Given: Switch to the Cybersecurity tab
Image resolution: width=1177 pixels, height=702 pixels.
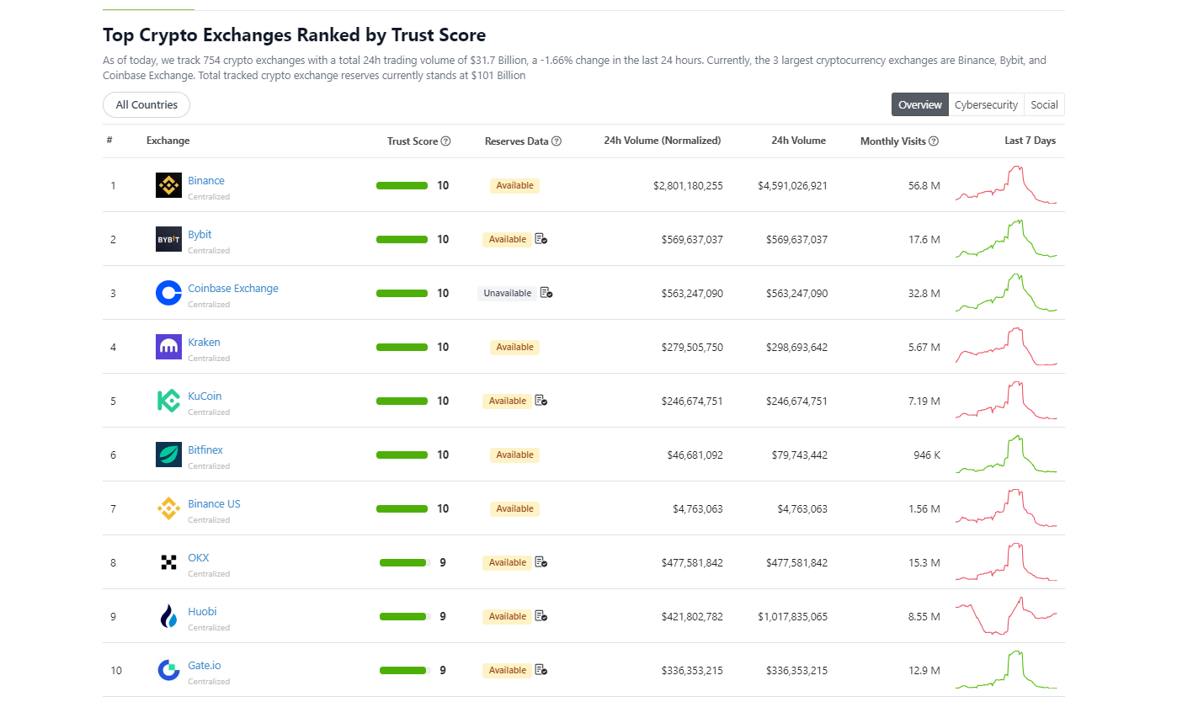Looking at the screenshot, I should pos(986,105).
